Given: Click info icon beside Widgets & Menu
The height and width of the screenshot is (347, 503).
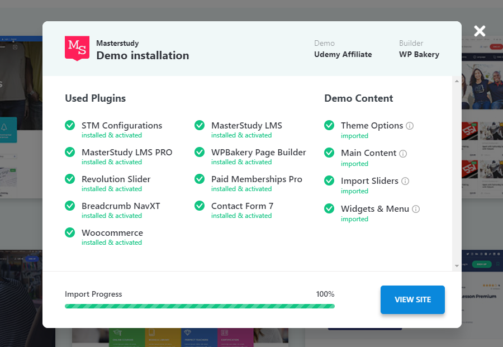Looking at the screenshot, I should pos(416,209).
